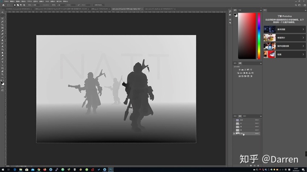The image size is (307, 172).
Task: Open the Channels panel menu
Action: [x=261, y=116]
